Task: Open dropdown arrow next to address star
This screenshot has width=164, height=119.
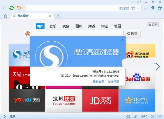Action: (139, 8)
